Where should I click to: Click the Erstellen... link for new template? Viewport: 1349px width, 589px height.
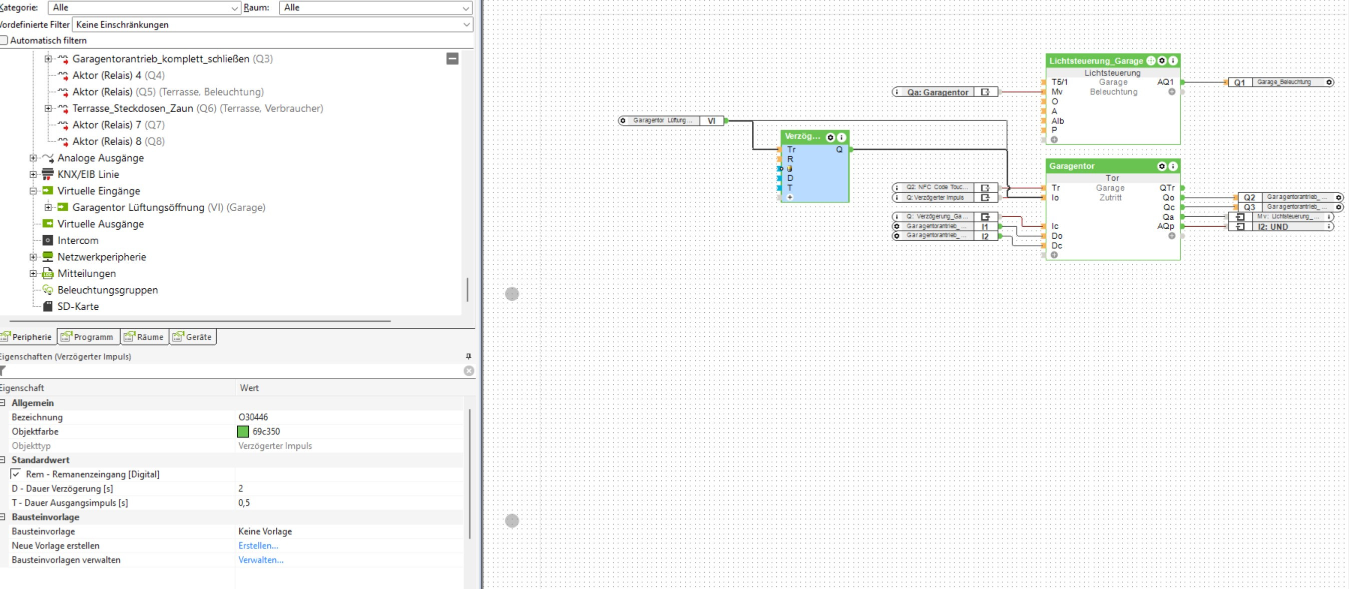[258, 545]
